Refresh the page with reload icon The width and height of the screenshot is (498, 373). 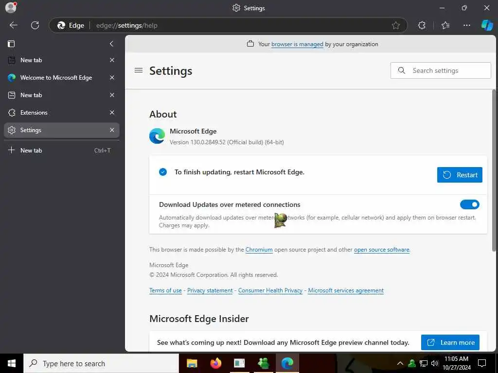(35, 25)
